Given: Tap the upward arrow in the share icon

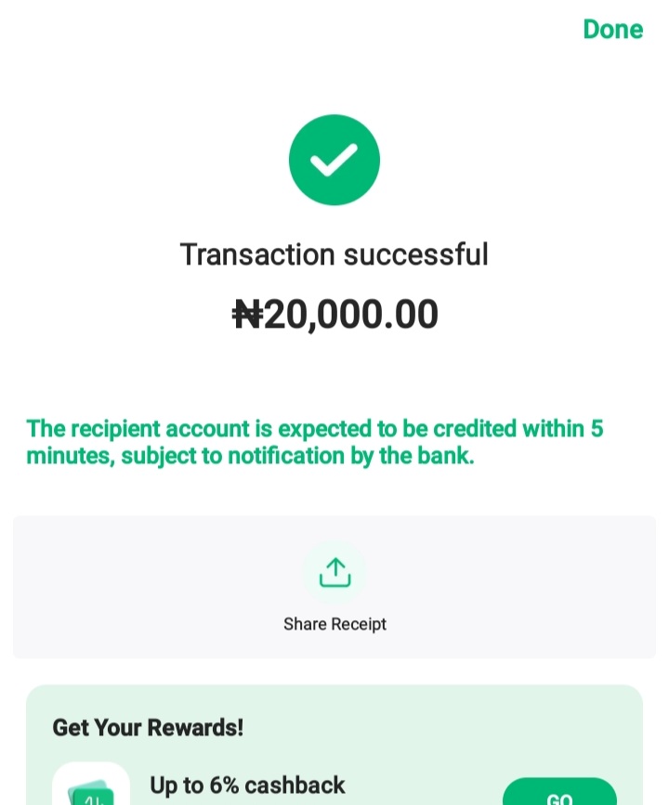Looking at the screenshot, I should (335, 567).
